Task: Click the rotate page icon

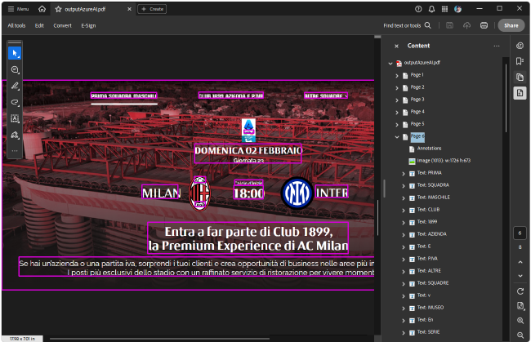Action: coord(520,291)
